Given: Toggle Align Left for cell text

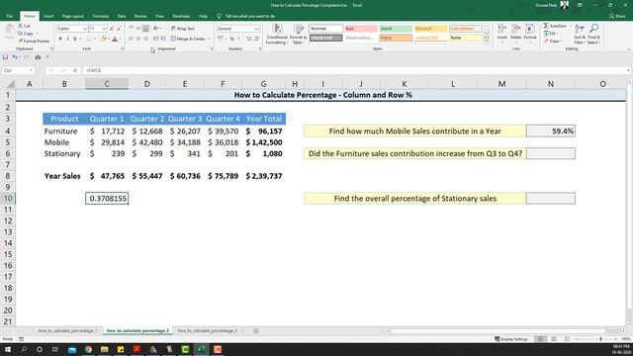Looking at the screenshot, I should [132, 39].
